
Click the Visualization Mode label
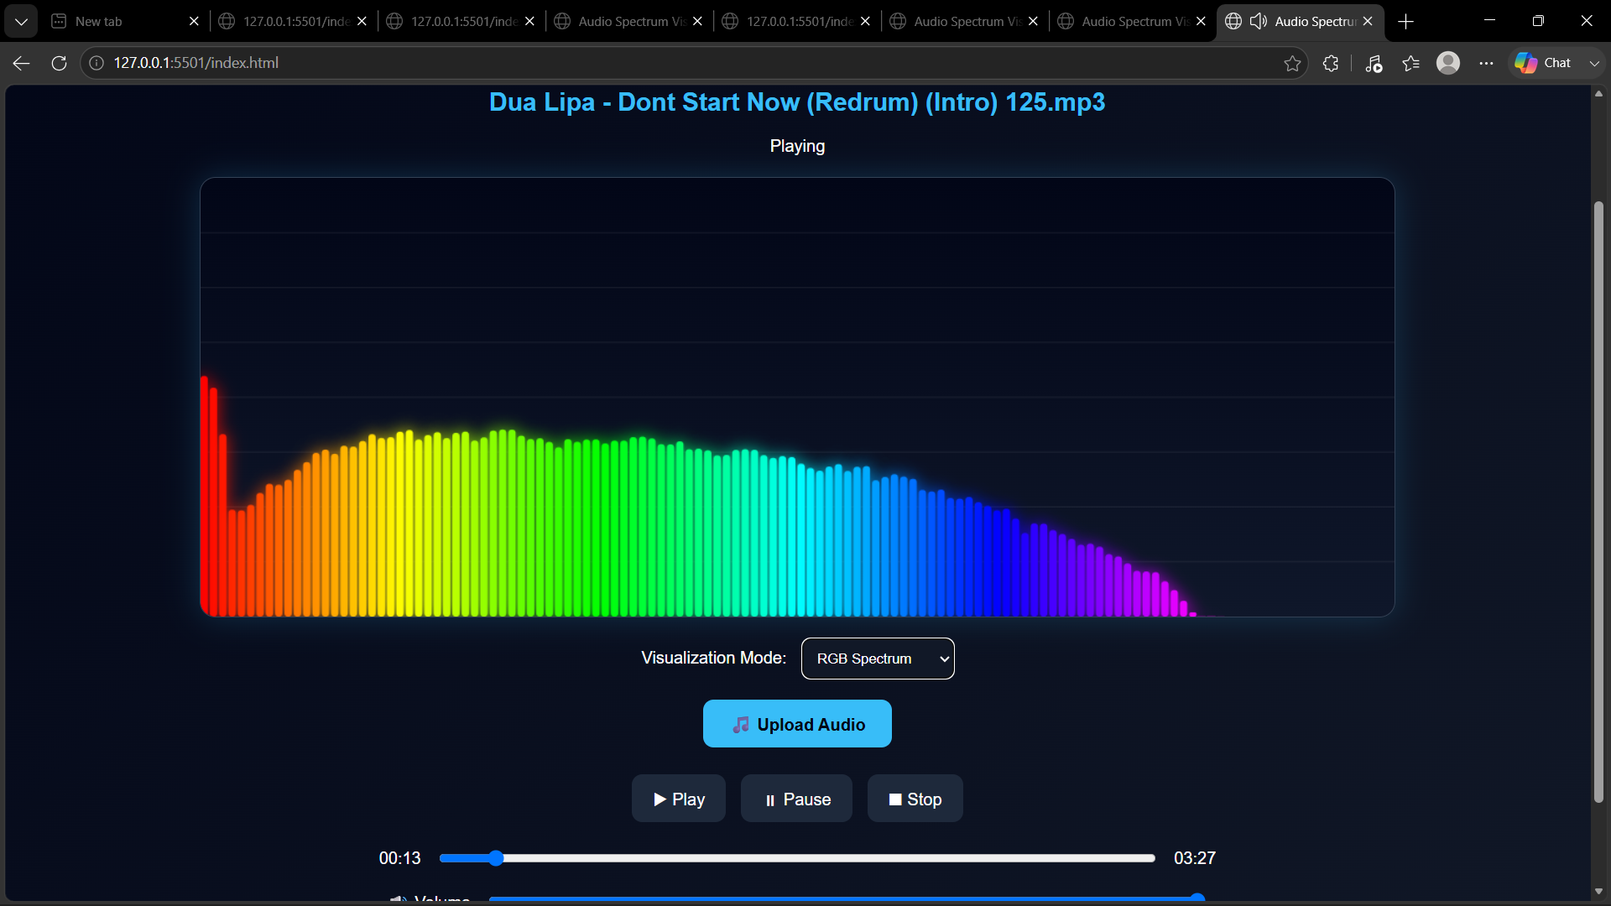713,658
